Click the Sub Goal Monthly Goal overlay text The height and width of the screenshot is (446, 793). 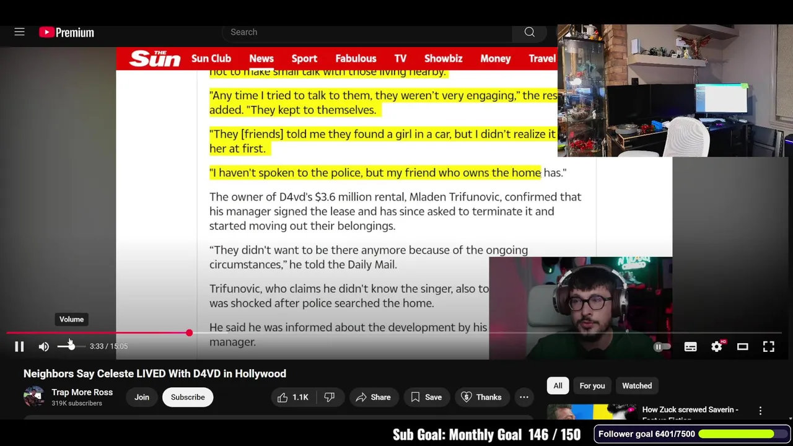click(x=487, y=435)
